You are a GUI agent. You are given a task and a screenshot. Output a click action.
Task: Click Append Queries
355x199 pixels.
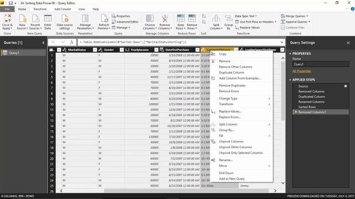[296, 22]
